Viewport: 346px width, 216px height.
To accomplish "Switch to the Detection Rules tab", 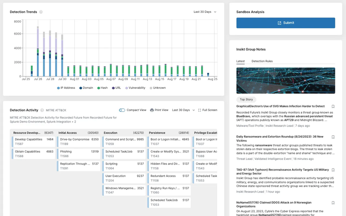I will tap(262, 61).
